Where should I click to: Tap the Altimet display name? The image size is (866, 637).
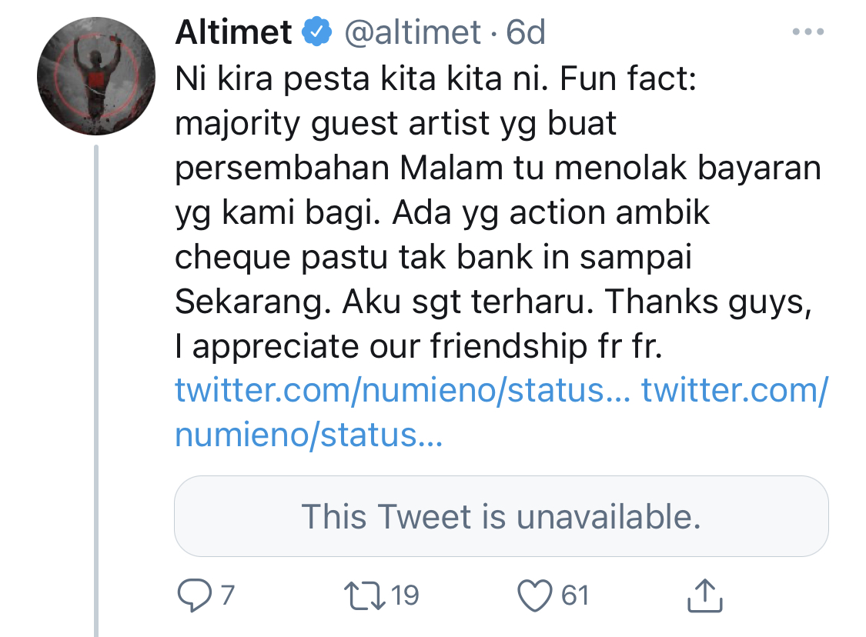click(234, 32)
